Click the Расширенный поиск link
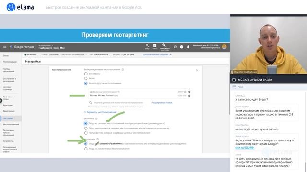 [x=162, y=103]
